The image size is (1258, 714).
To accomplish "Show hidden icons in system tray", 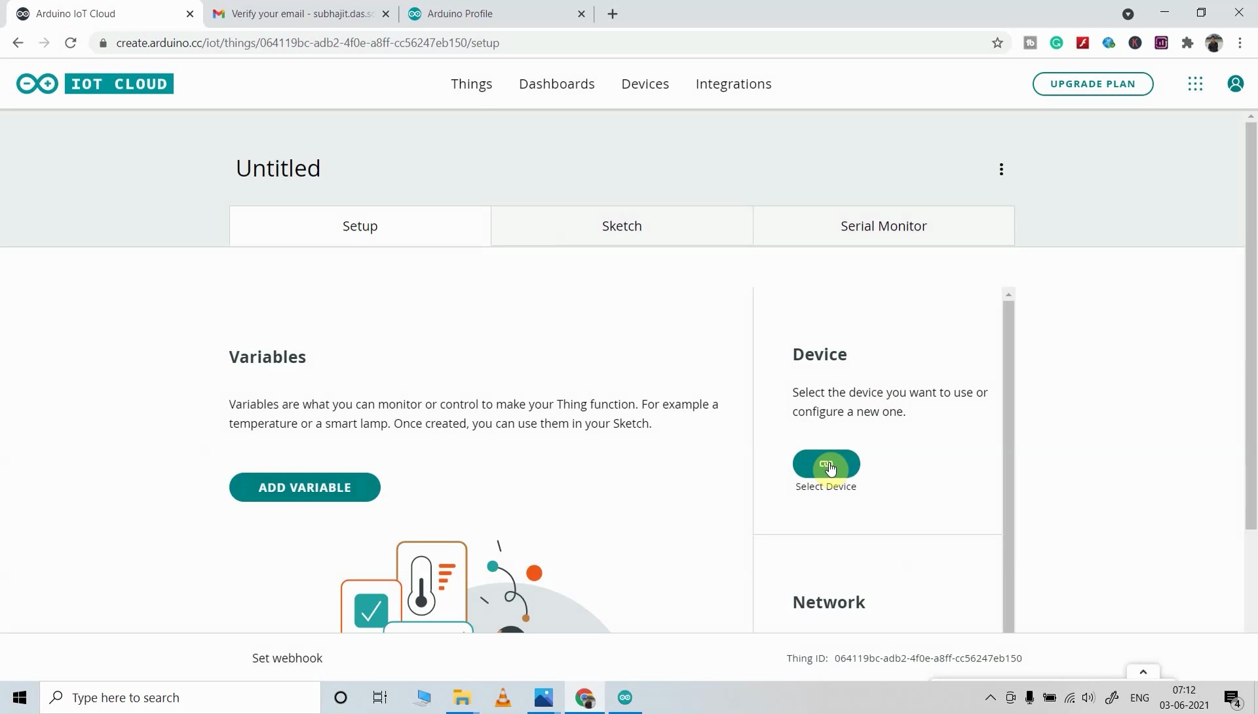I will [991, 698].
